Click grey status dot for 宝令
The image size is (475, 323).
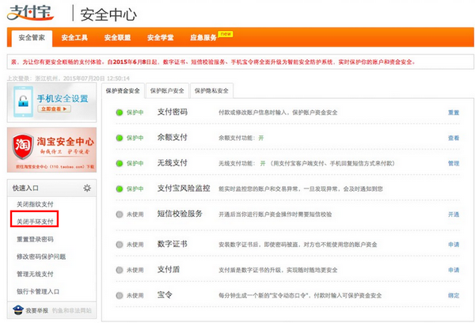pos(119,294)
